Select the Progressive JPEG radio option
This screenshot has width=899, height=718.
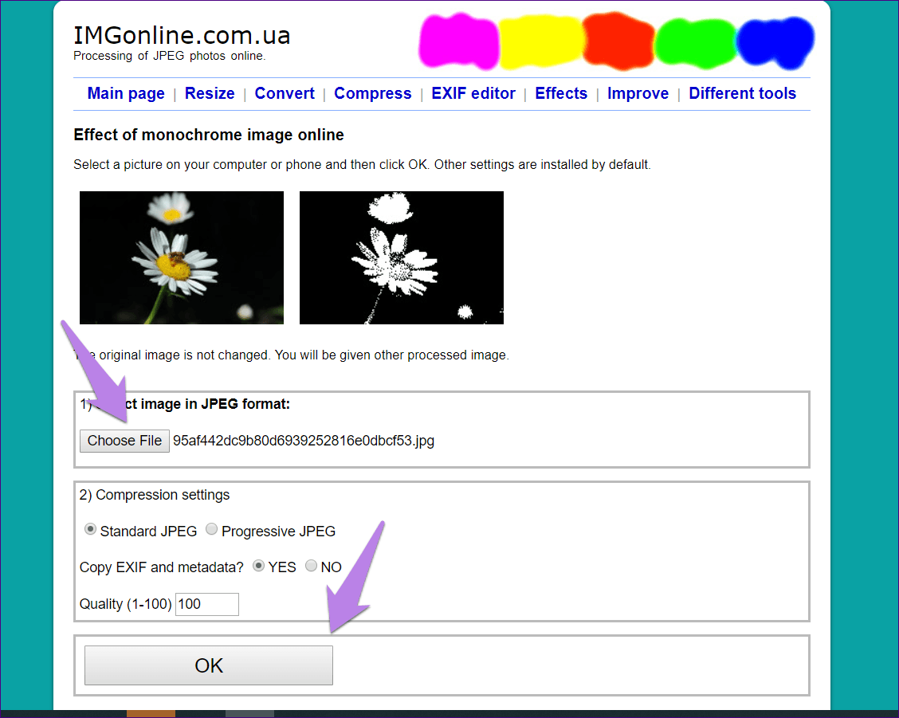(x=211, y=529)
